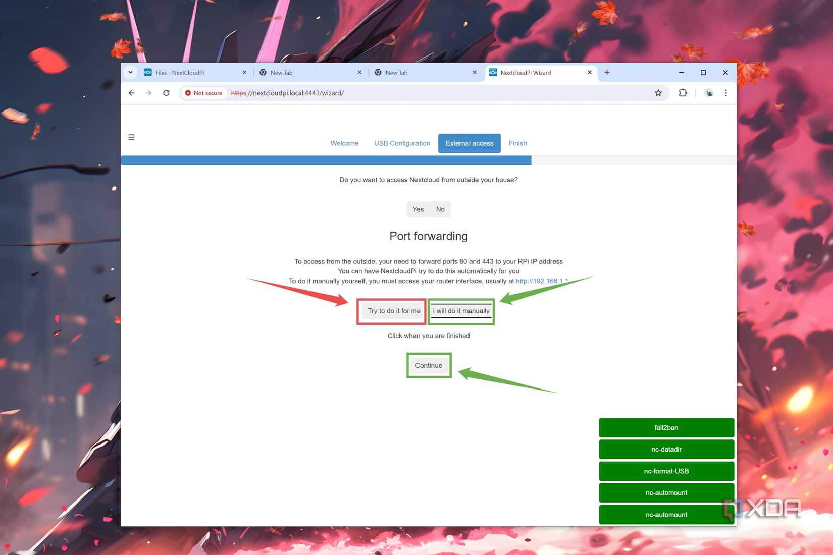
Task: Close the Files - NextCloudPi tab
Action: tap(244, 73)
